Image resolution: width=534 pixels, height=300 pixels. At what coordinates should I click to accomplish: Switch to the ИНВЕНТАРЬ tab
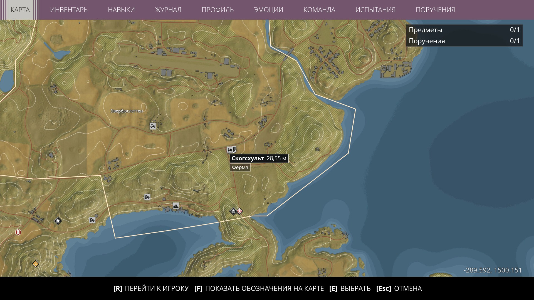[69, 10]
